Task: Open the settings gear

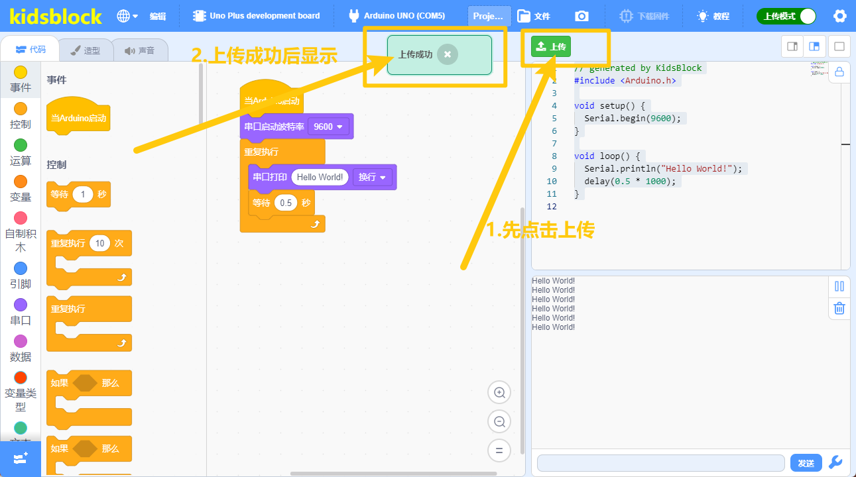Action: 839,16
